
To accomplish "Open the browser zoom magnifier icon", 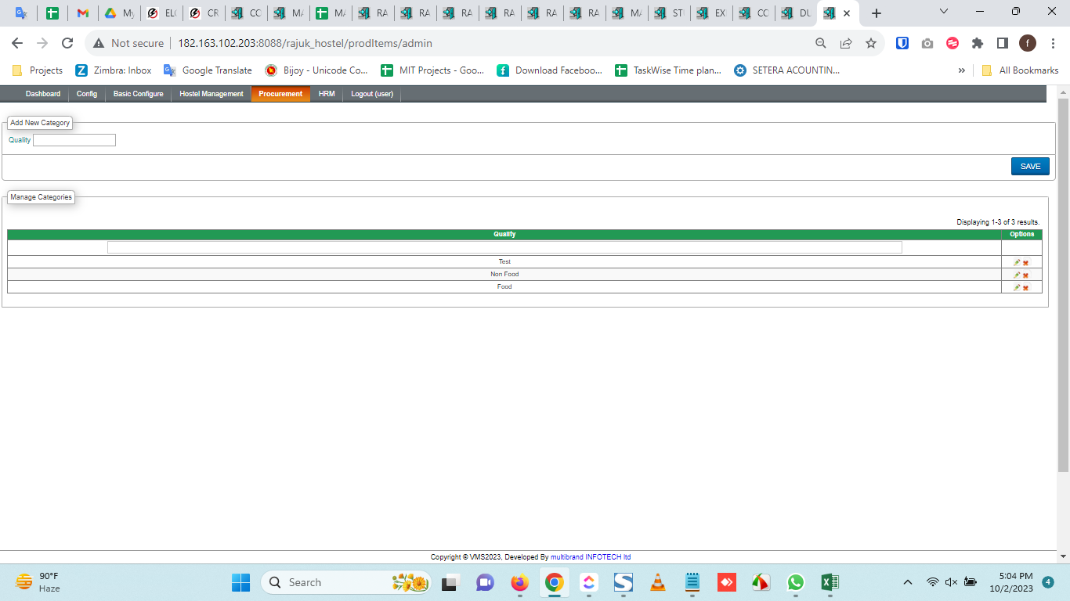I will 821,43.
